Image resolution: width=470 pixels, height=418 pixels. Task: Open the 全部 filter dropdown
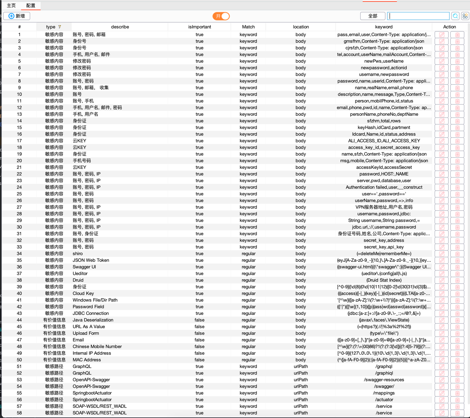pyautogui.click(x=373, y=16)
